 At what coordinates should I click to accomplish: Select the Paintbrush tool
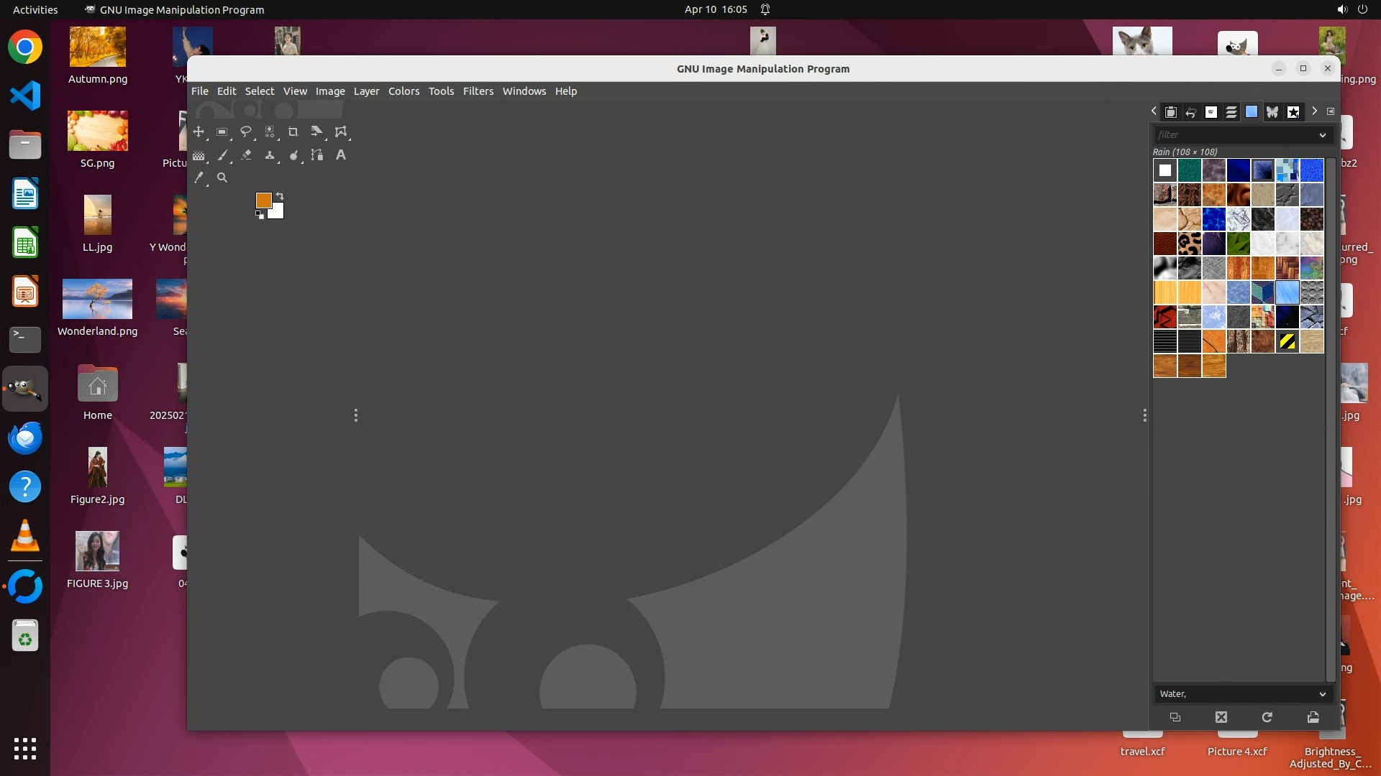(x=223, y=155)
